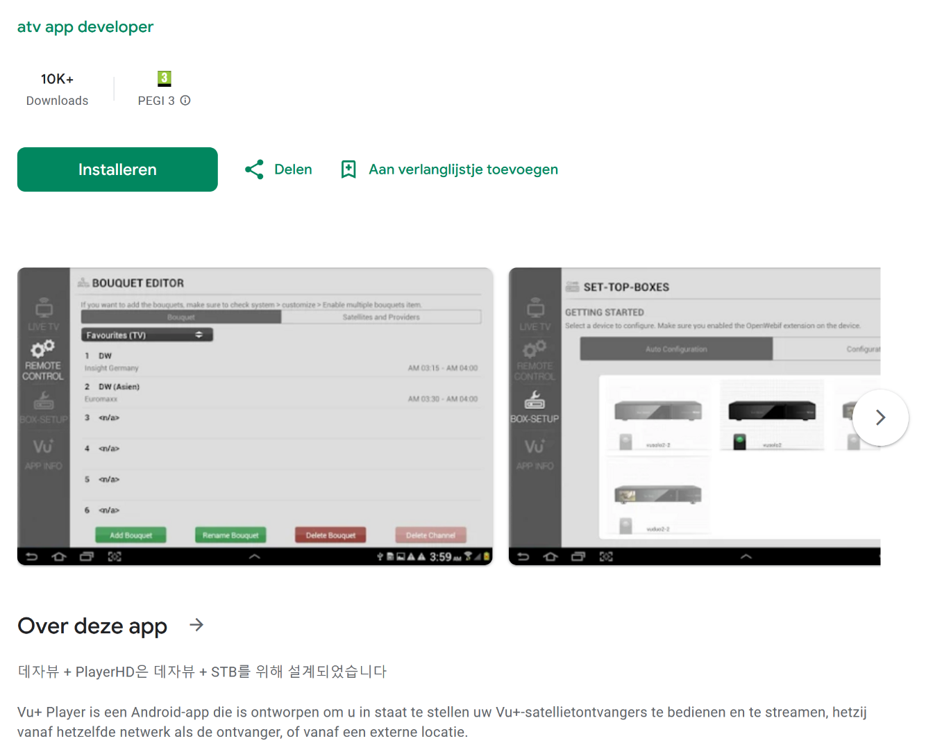Click the Installeren button
This screenshot has width=942, height=750.
[117, 169]
